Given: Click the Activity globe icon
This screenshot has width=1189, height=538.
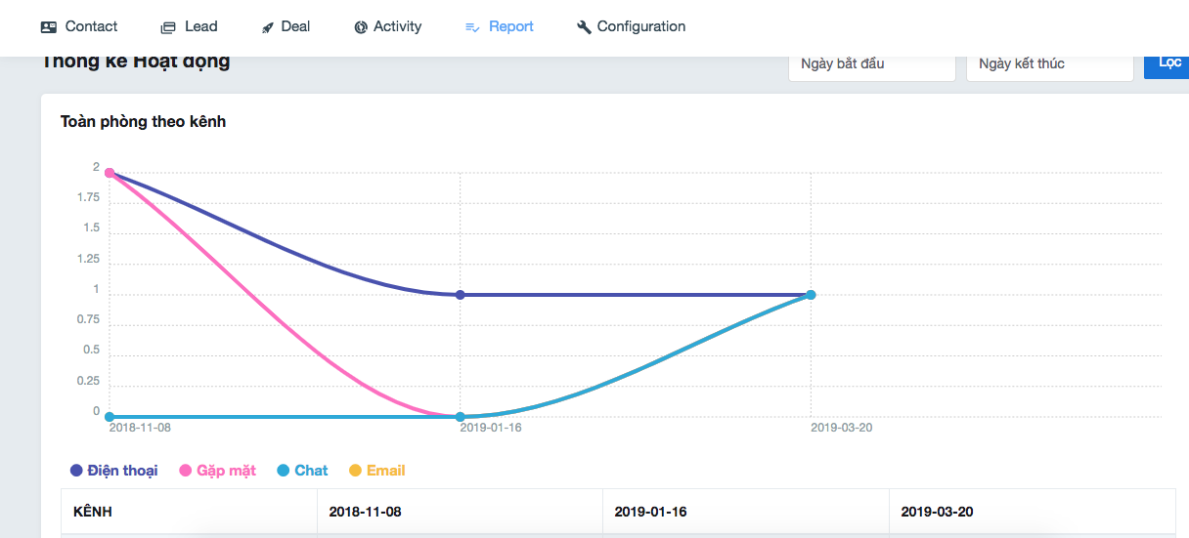Looking at the screenshot, I should (x=361, y=27).
